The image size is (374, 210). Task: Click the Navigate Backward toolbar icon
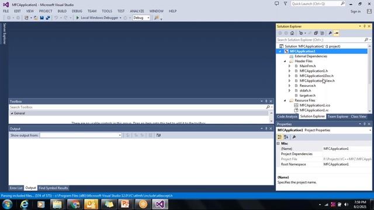pyautogui.click(x=9, y=18)
